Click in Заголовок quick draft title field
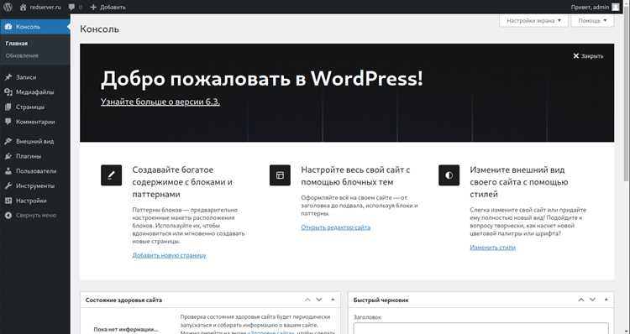This screenshot has height=334, width=630. coord(481,328)
